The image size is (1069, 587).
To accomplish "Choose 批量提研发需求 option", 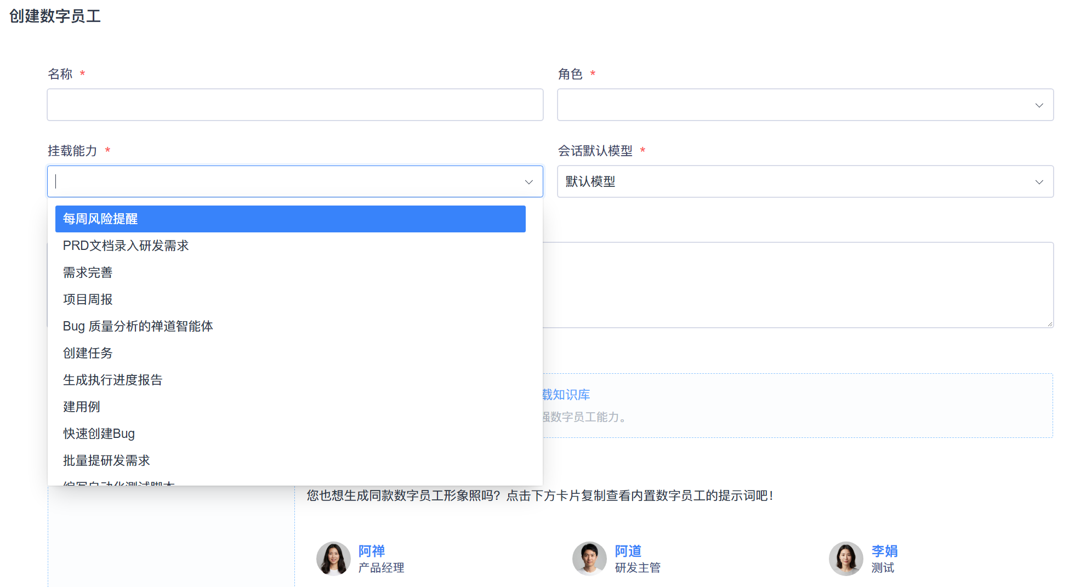I will [x=291, y=460].
